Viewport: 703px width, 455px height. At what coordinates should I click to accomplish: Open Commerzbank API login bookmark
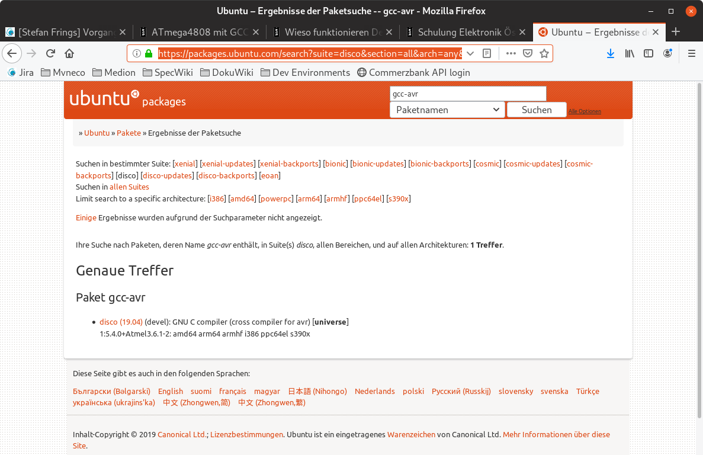(413, 73)
